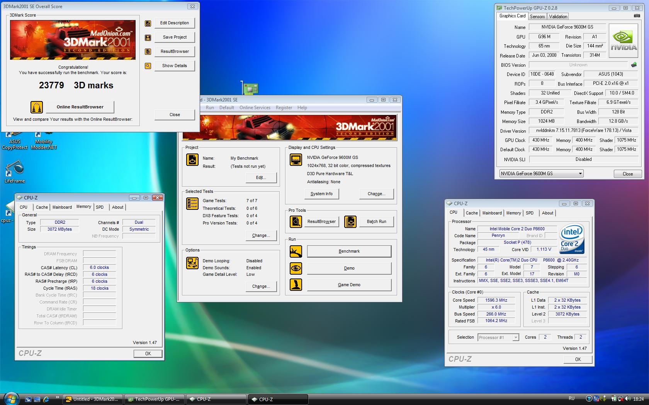The image size is (649, 405).
Task: Open the Cache tab in left CPU-Z
Action: 42,207
